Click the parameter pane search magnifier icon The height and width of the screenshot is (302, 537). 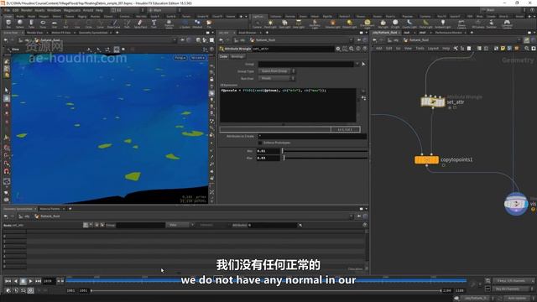[352, 49]
